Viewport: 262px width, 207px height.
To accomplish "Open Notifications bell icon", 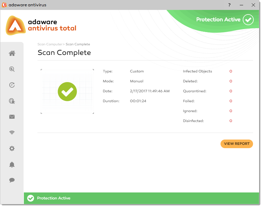I will 12,164.
